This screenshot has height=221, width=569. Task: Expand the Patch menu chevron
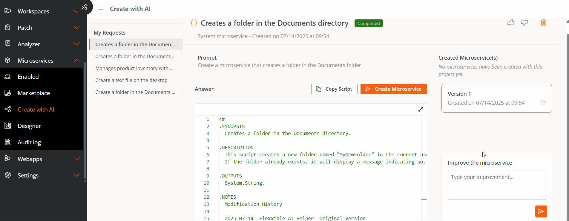pos(76,27)
